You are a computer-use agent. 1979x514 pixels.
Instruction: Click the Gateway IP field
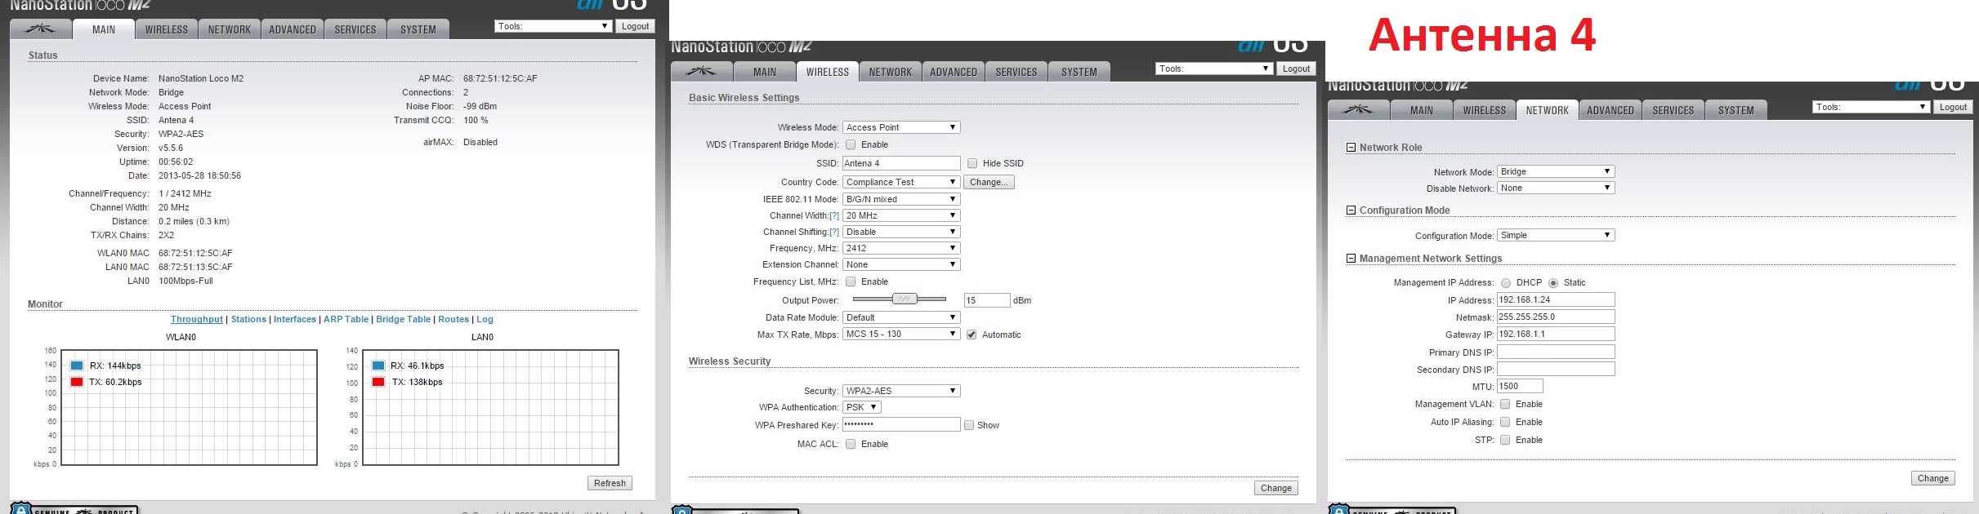click(1556, 334)
